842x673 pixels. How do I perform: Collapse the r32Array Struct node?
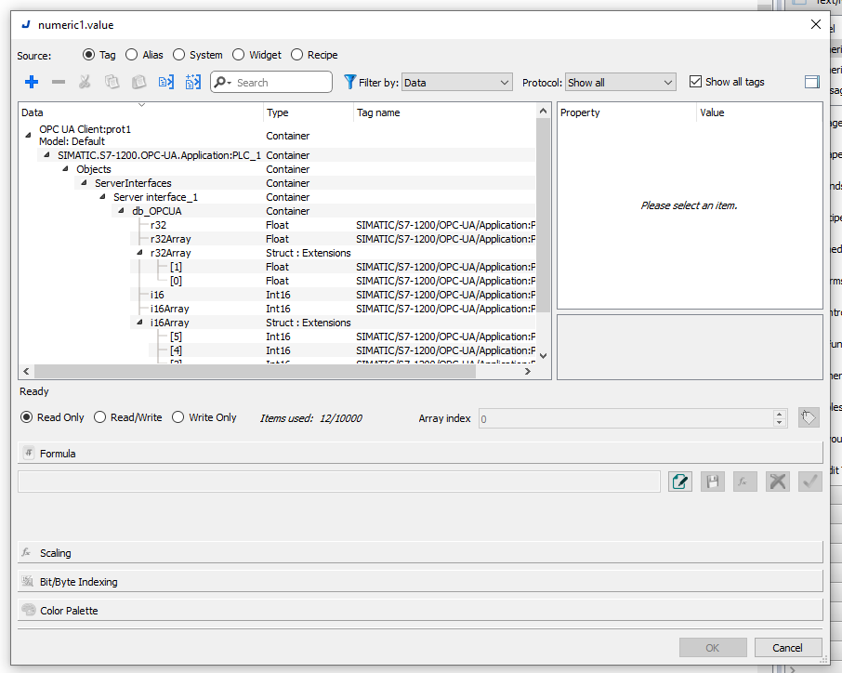pos(139,253)
